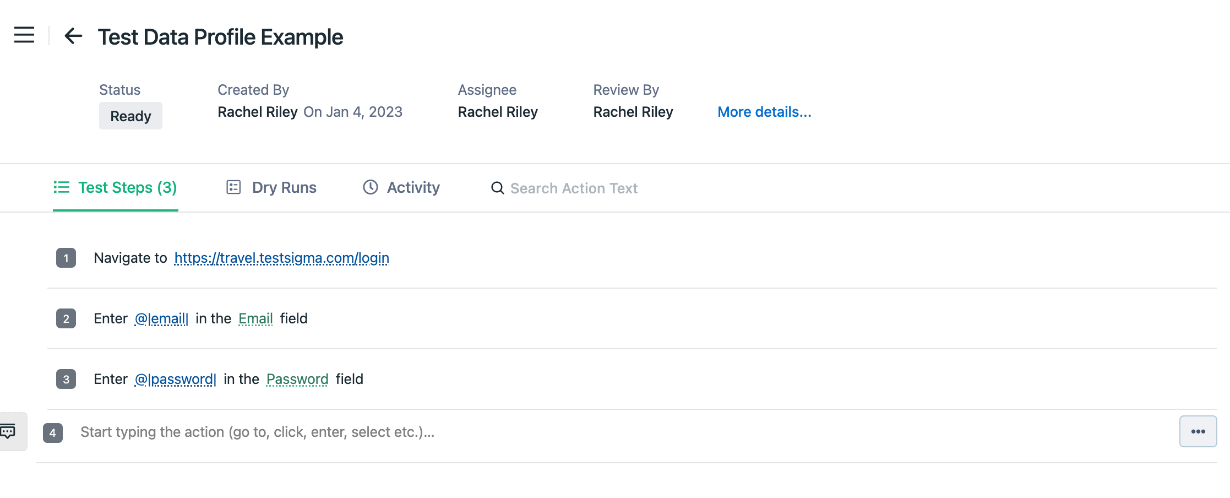Click the Ready status badge
The width and height of the screenshot is (1230, 498).
pos(130,116)
